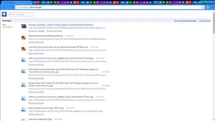The image size is (215, 121).
Task: Click the page icon in the address bar
Action: [x=17, y=7]
